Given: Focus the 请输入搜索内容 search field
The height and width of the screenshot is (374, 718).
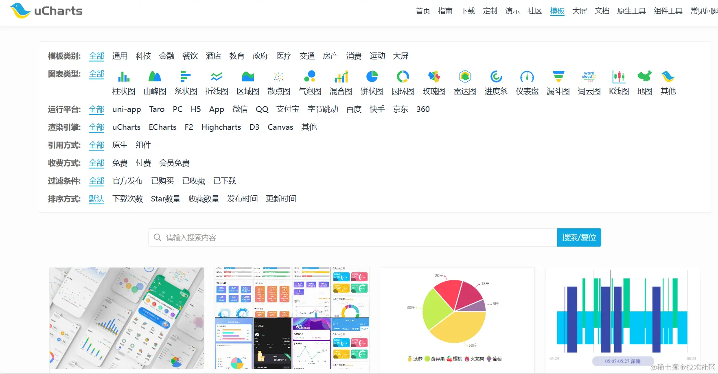Looking at the screenshot, I should [x=352, y=237].
